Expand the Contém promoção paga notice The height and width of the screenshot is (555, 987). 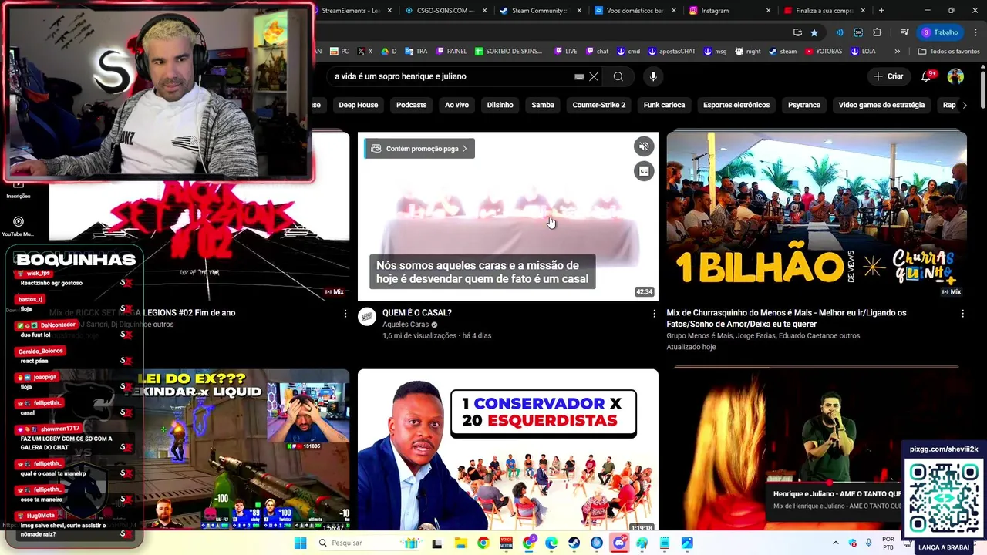419,149
